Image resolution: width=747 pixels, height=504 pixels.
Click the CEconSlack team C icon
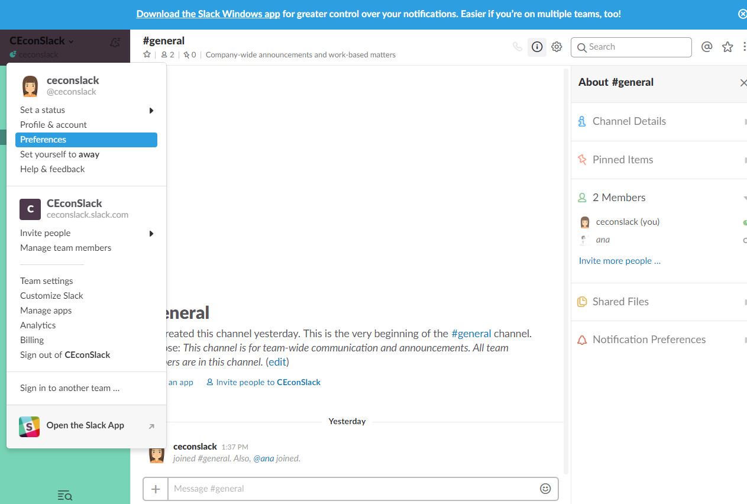coord(30,209)
